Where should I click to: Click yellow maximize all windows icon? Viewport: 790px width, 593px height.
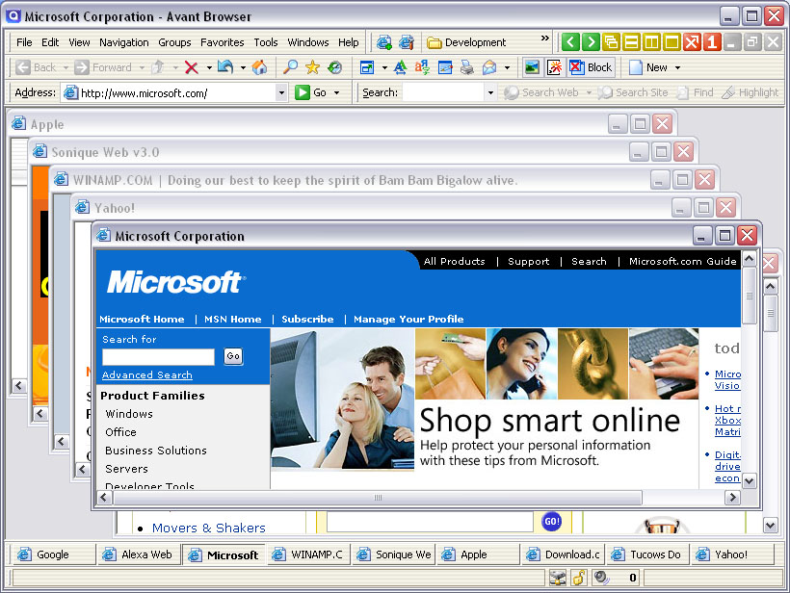tap(671, 41)
